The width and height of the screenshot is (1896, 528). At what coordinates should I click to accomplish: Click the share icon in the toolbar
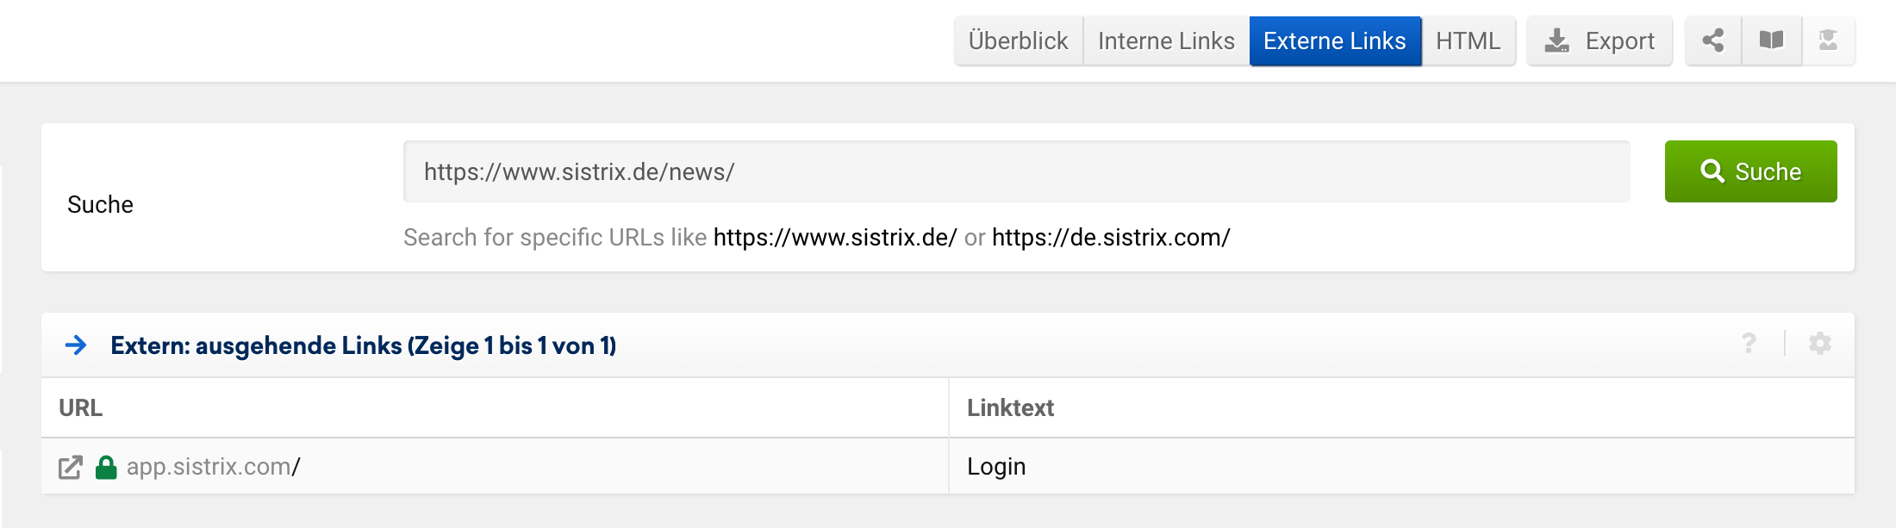point(1713,40)
